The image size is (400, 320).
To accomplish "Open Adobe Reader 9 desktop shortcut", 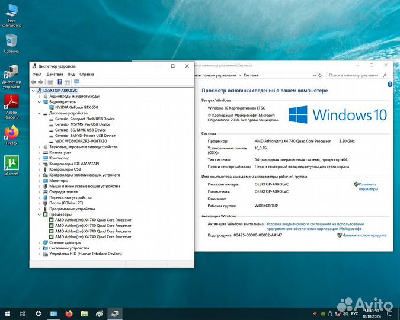I will [x=11, y=105].
